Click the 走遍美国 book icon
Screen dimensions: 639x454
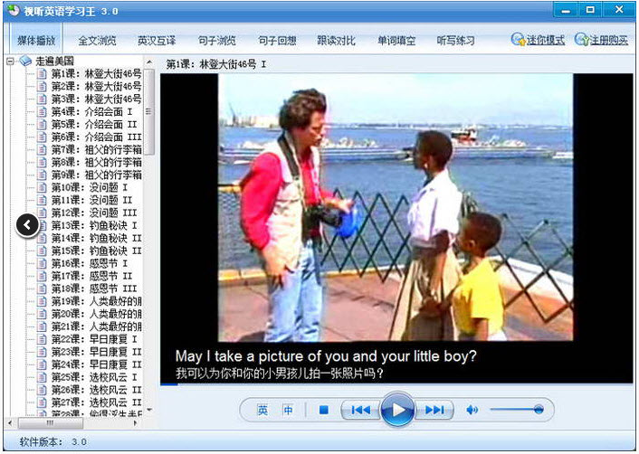tap(25, 61)
